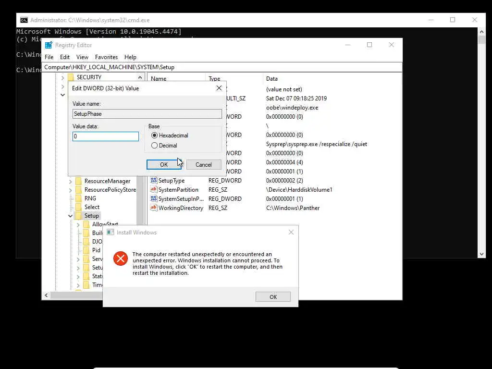The width and height of the screenshot is (492, 369).
Task: Click the ResourcePolicyStore folder icon
Action: pyautogui.click(x=78, y=190)
